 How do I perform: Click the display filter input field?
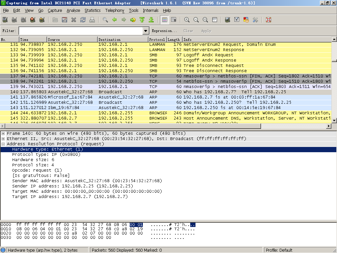click(81, 31)
